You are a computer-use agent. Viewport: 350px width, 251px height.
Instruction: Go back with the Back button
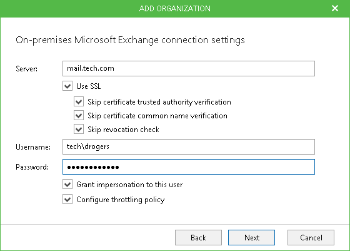(x=198, y=237)
